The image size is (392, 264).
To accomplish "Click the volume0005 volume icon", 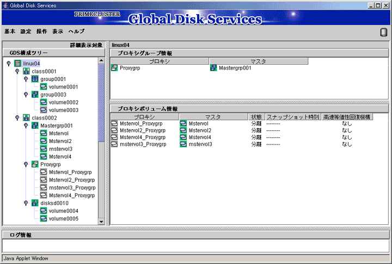I will click(44, 218).
